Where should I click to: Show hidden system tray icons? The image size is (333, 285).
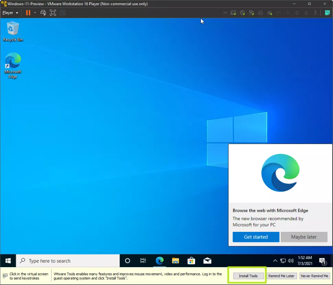(x=275, y=261)
